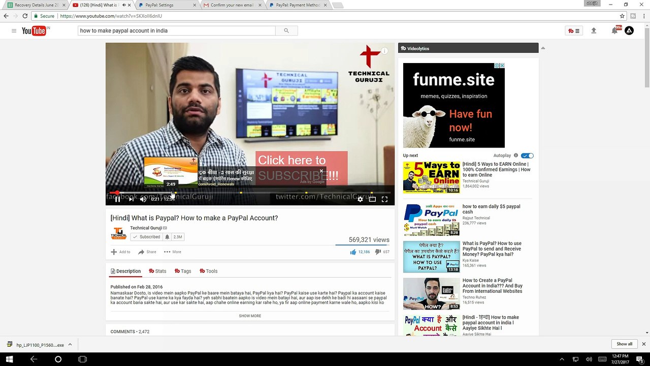Toggle the Autoplay switch off
This screenshot has width=650, height=366.
[528, 156]
